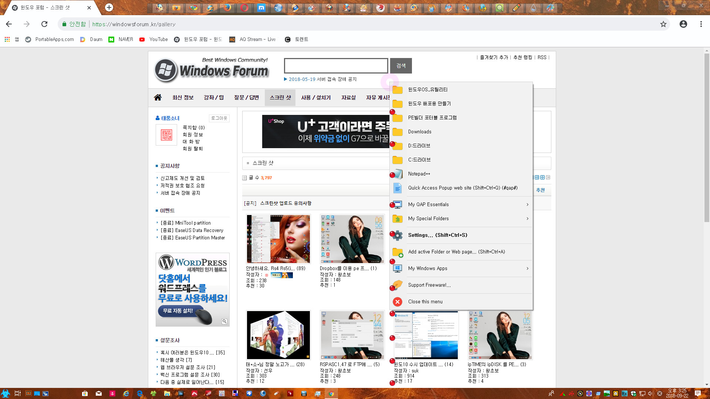Open the red-haired woman screenshot thumbnail

click(x=278, y=239)
